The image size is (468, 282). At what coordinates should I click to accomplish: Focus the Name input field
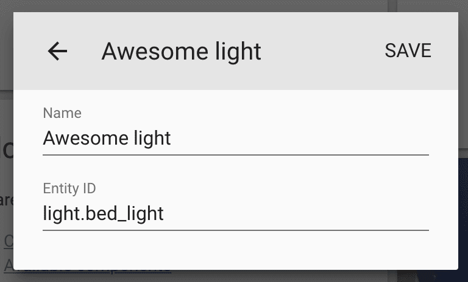(x=235, y=139)
